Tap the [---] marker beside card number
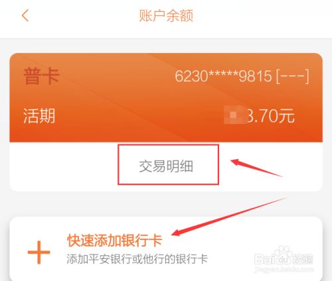Screen dimensions: 332x281 [292, 76]
